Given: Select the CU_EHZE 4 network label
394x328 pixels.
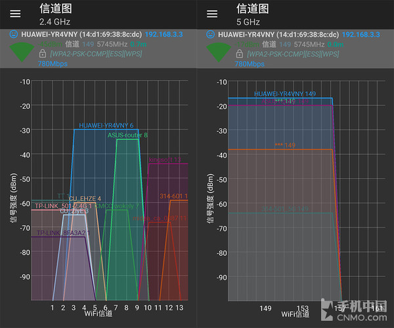Looking at the screenshot, I should pyautogui.click(x=85, y=198).
